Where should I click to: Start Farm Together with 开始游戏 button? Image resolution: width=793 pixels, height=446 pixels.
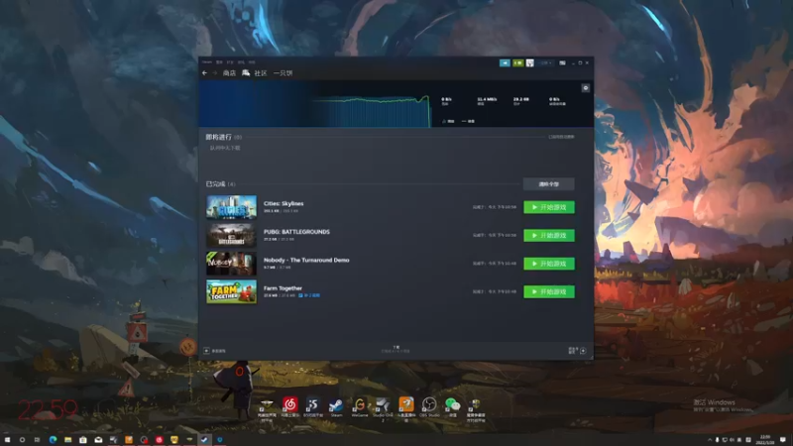549,291
